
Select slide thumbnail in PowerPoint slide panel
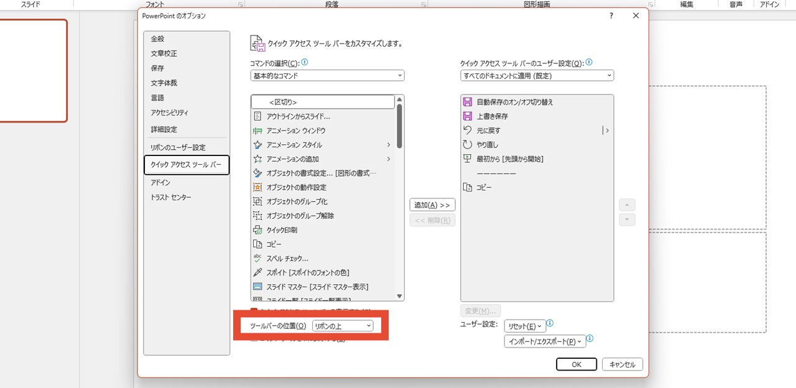pos(33,70)
